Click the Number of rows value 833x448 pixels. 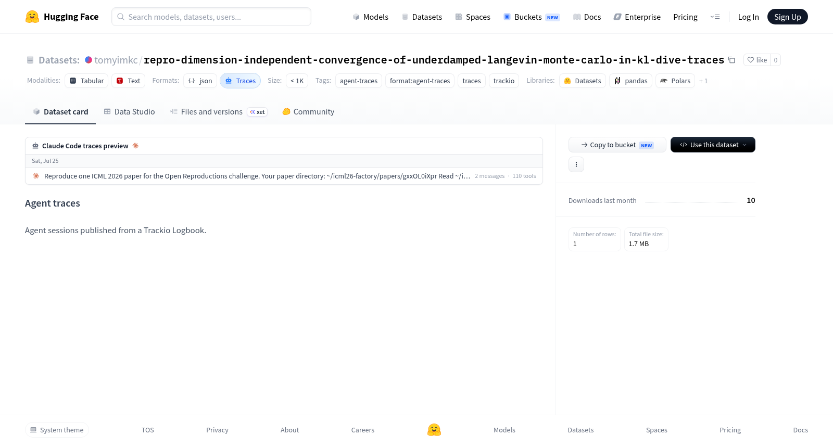575,244
